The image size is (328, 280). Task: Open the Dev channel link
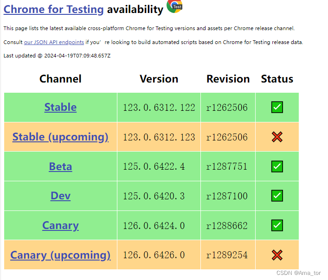pos(60,196)
